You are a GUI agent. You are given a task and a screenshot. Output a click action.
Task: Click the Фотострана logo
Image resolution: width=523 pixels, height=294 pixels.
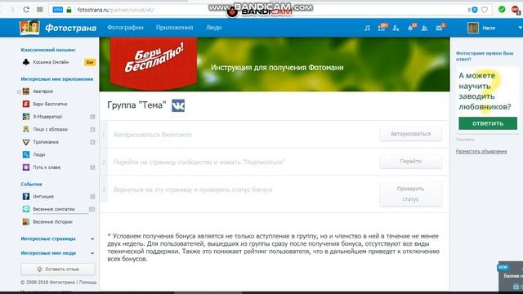(x=58, y=28)
